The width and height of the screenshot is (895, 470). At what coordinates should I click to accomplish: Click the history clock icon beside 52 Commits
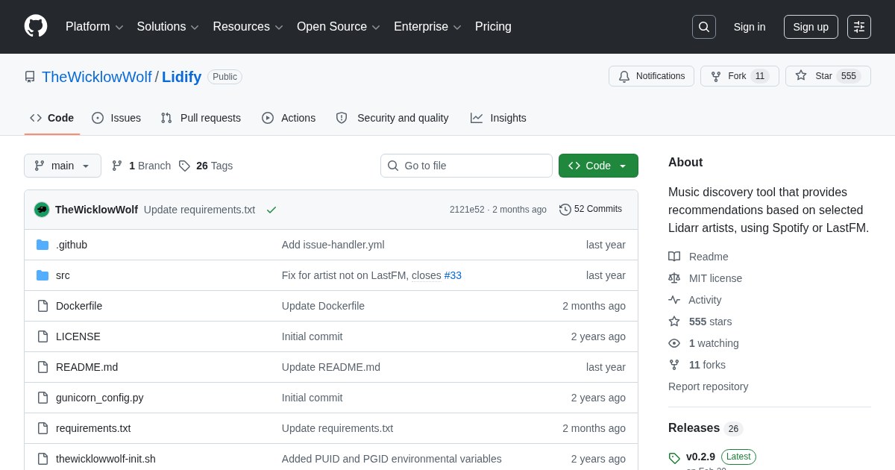(x=565, y=210)
